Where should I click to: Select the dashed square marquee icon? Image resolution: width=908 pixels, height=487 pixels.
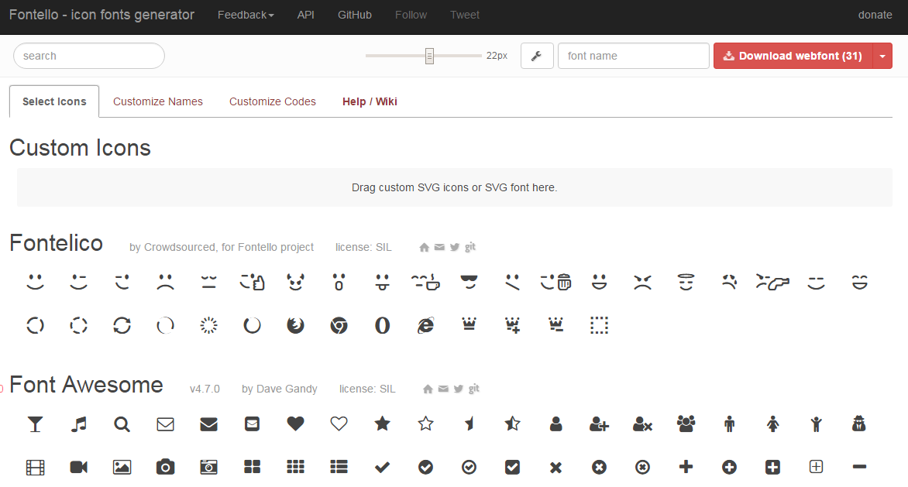point(600,326)
